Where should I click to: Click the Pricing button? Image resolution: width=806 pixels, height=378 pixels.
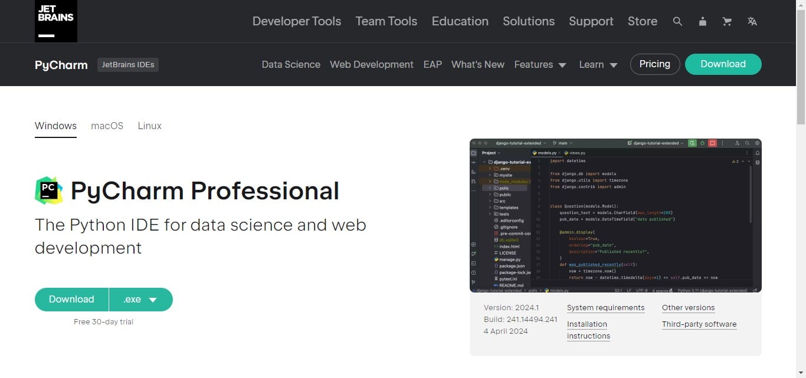(x=654, y=64)
